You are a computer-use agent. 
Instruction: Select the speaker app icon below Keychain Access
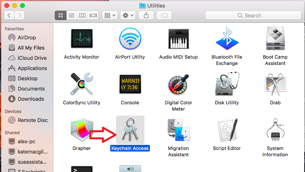coord(130,169)
